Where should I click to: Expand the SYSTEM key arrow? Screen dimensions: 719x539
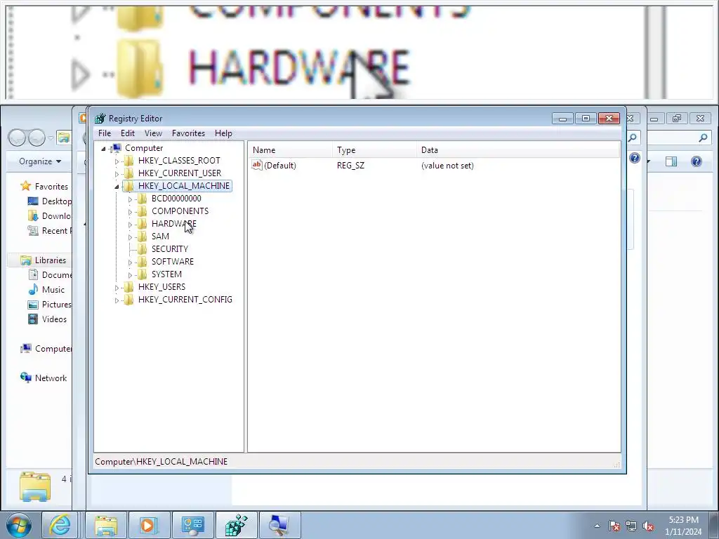pyautogui.click(x=130, y=275)
